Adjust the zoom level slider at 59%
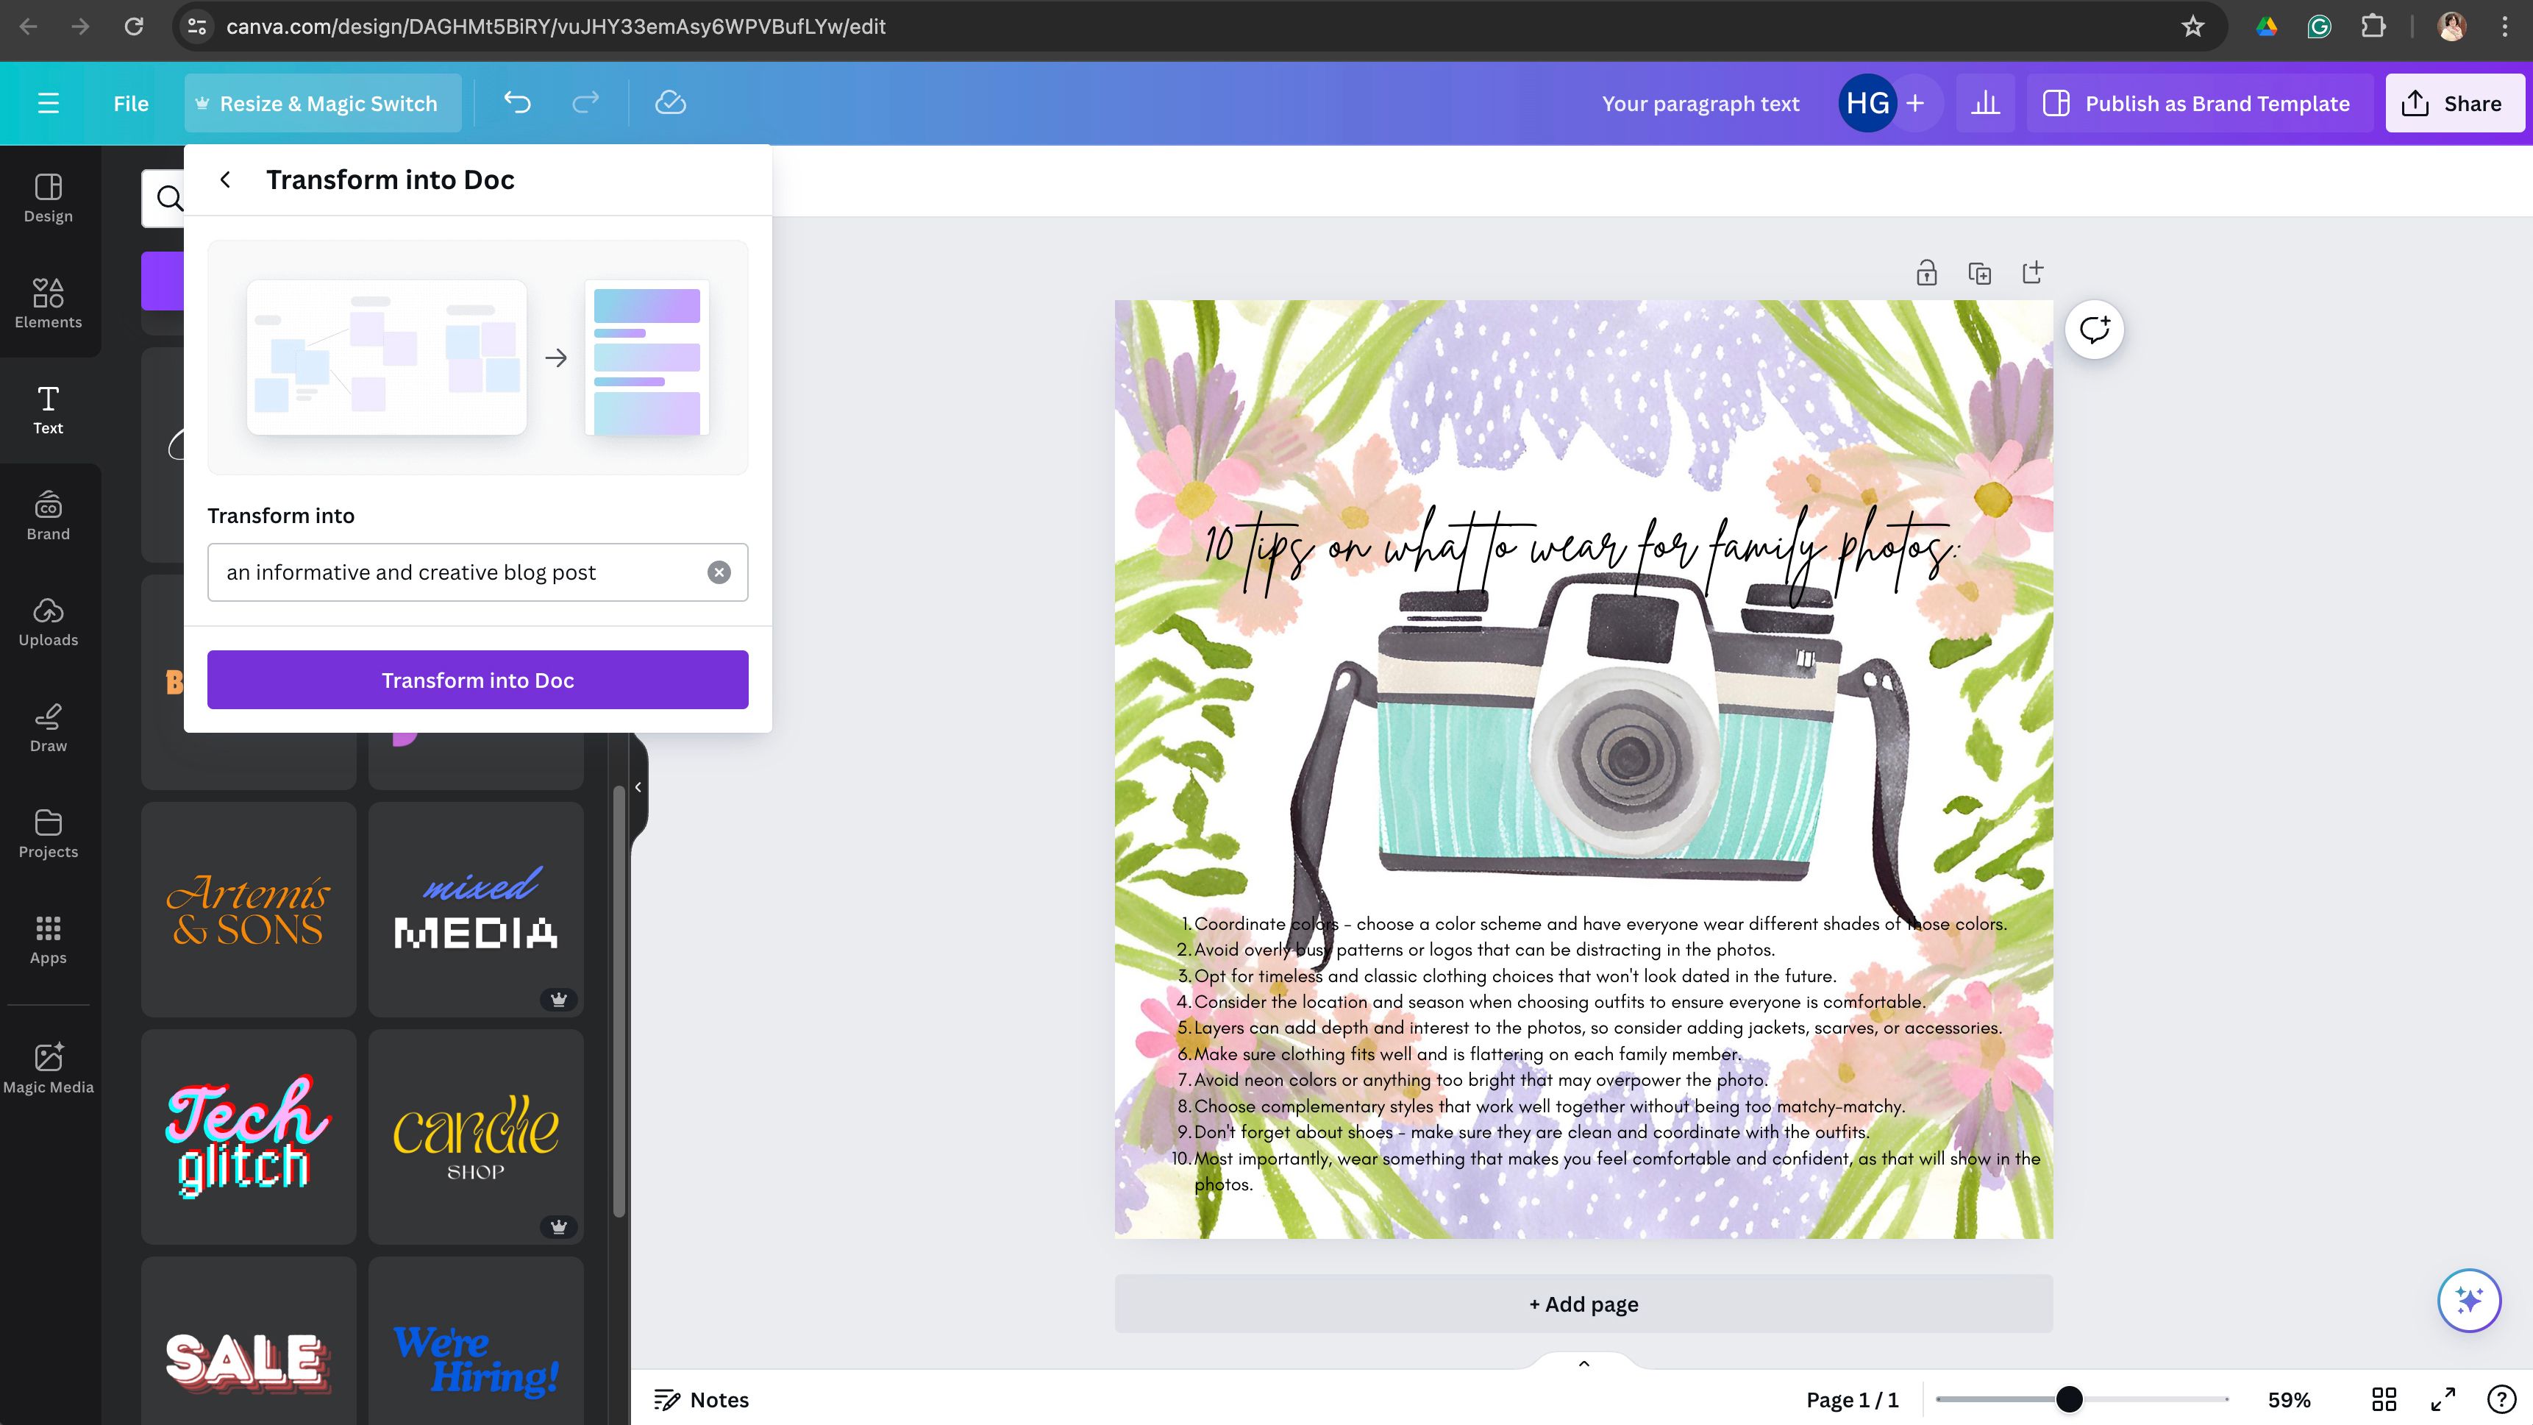 pyautogui.click(x=2070, y=1399)
